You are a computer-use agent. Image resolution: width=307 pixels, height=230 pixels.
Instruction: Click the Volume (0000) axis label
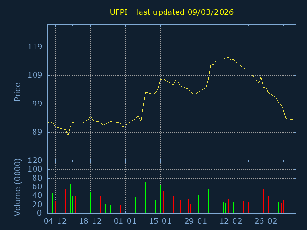click(17, 186)
